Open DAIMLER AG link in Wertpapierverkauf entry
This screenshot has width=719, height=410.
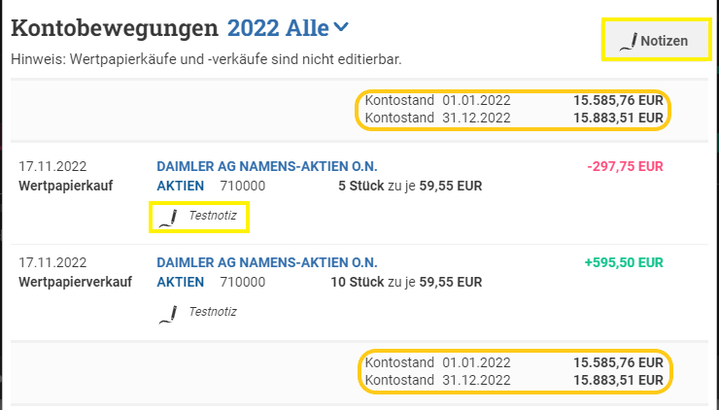pyautogui.click(x=267, y=262)
